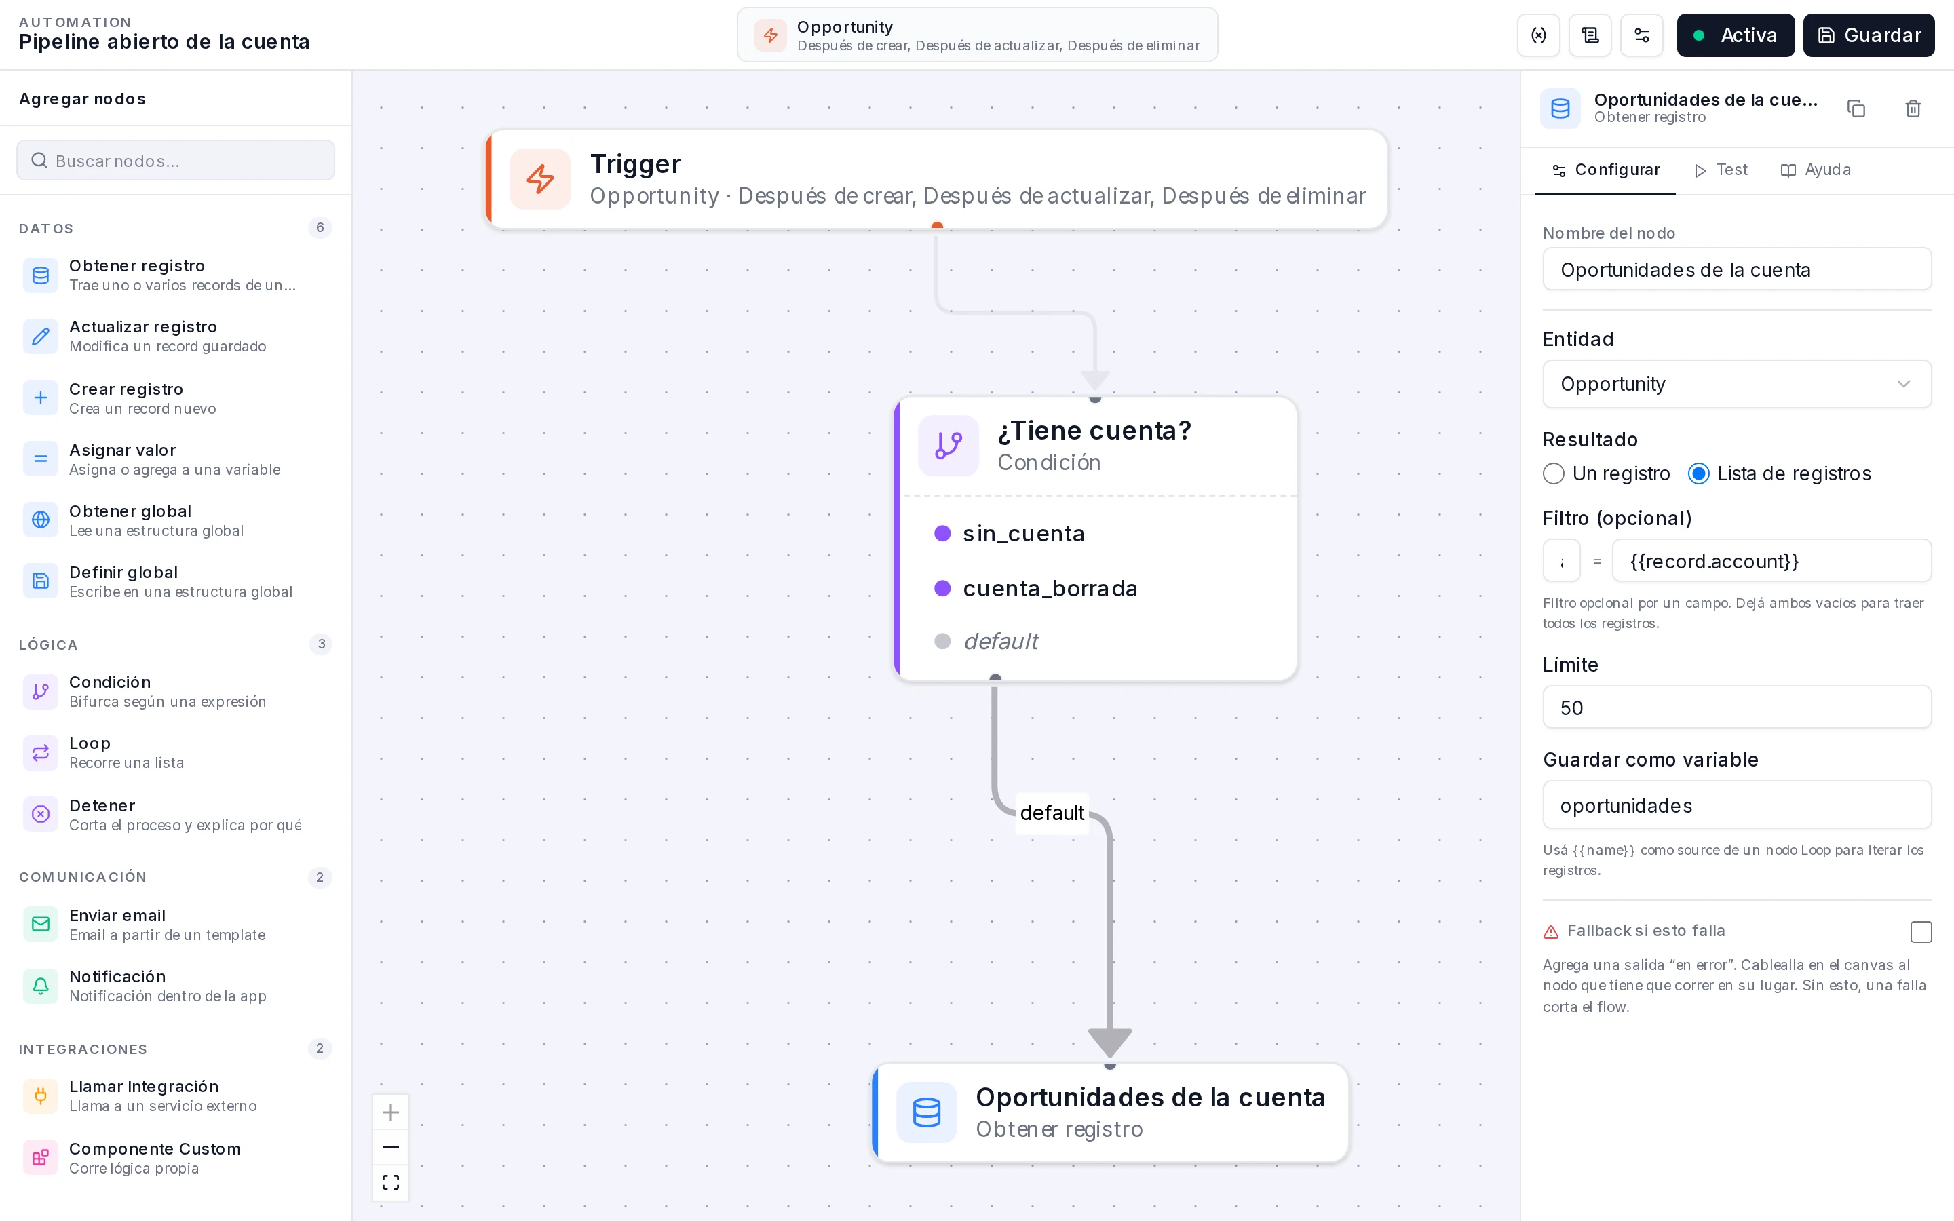The image size is (1954, 1221).
Task: Add an Enviar email node
Action: (176, 925)
